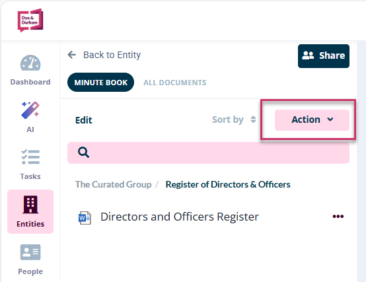This screenshot has height=282, width=366.
Task: Open the three-dot menu for Directors Register
Action: coord(338,217)
